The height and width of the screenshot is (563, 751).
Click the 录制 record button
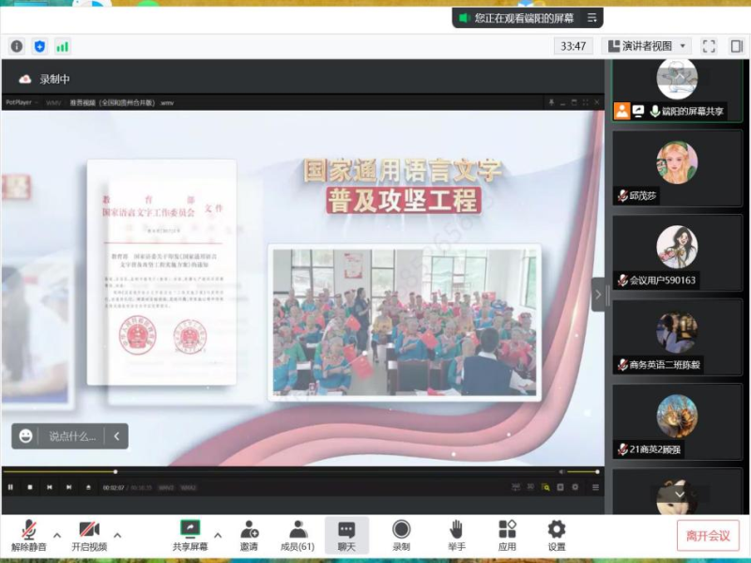(402, 535)
